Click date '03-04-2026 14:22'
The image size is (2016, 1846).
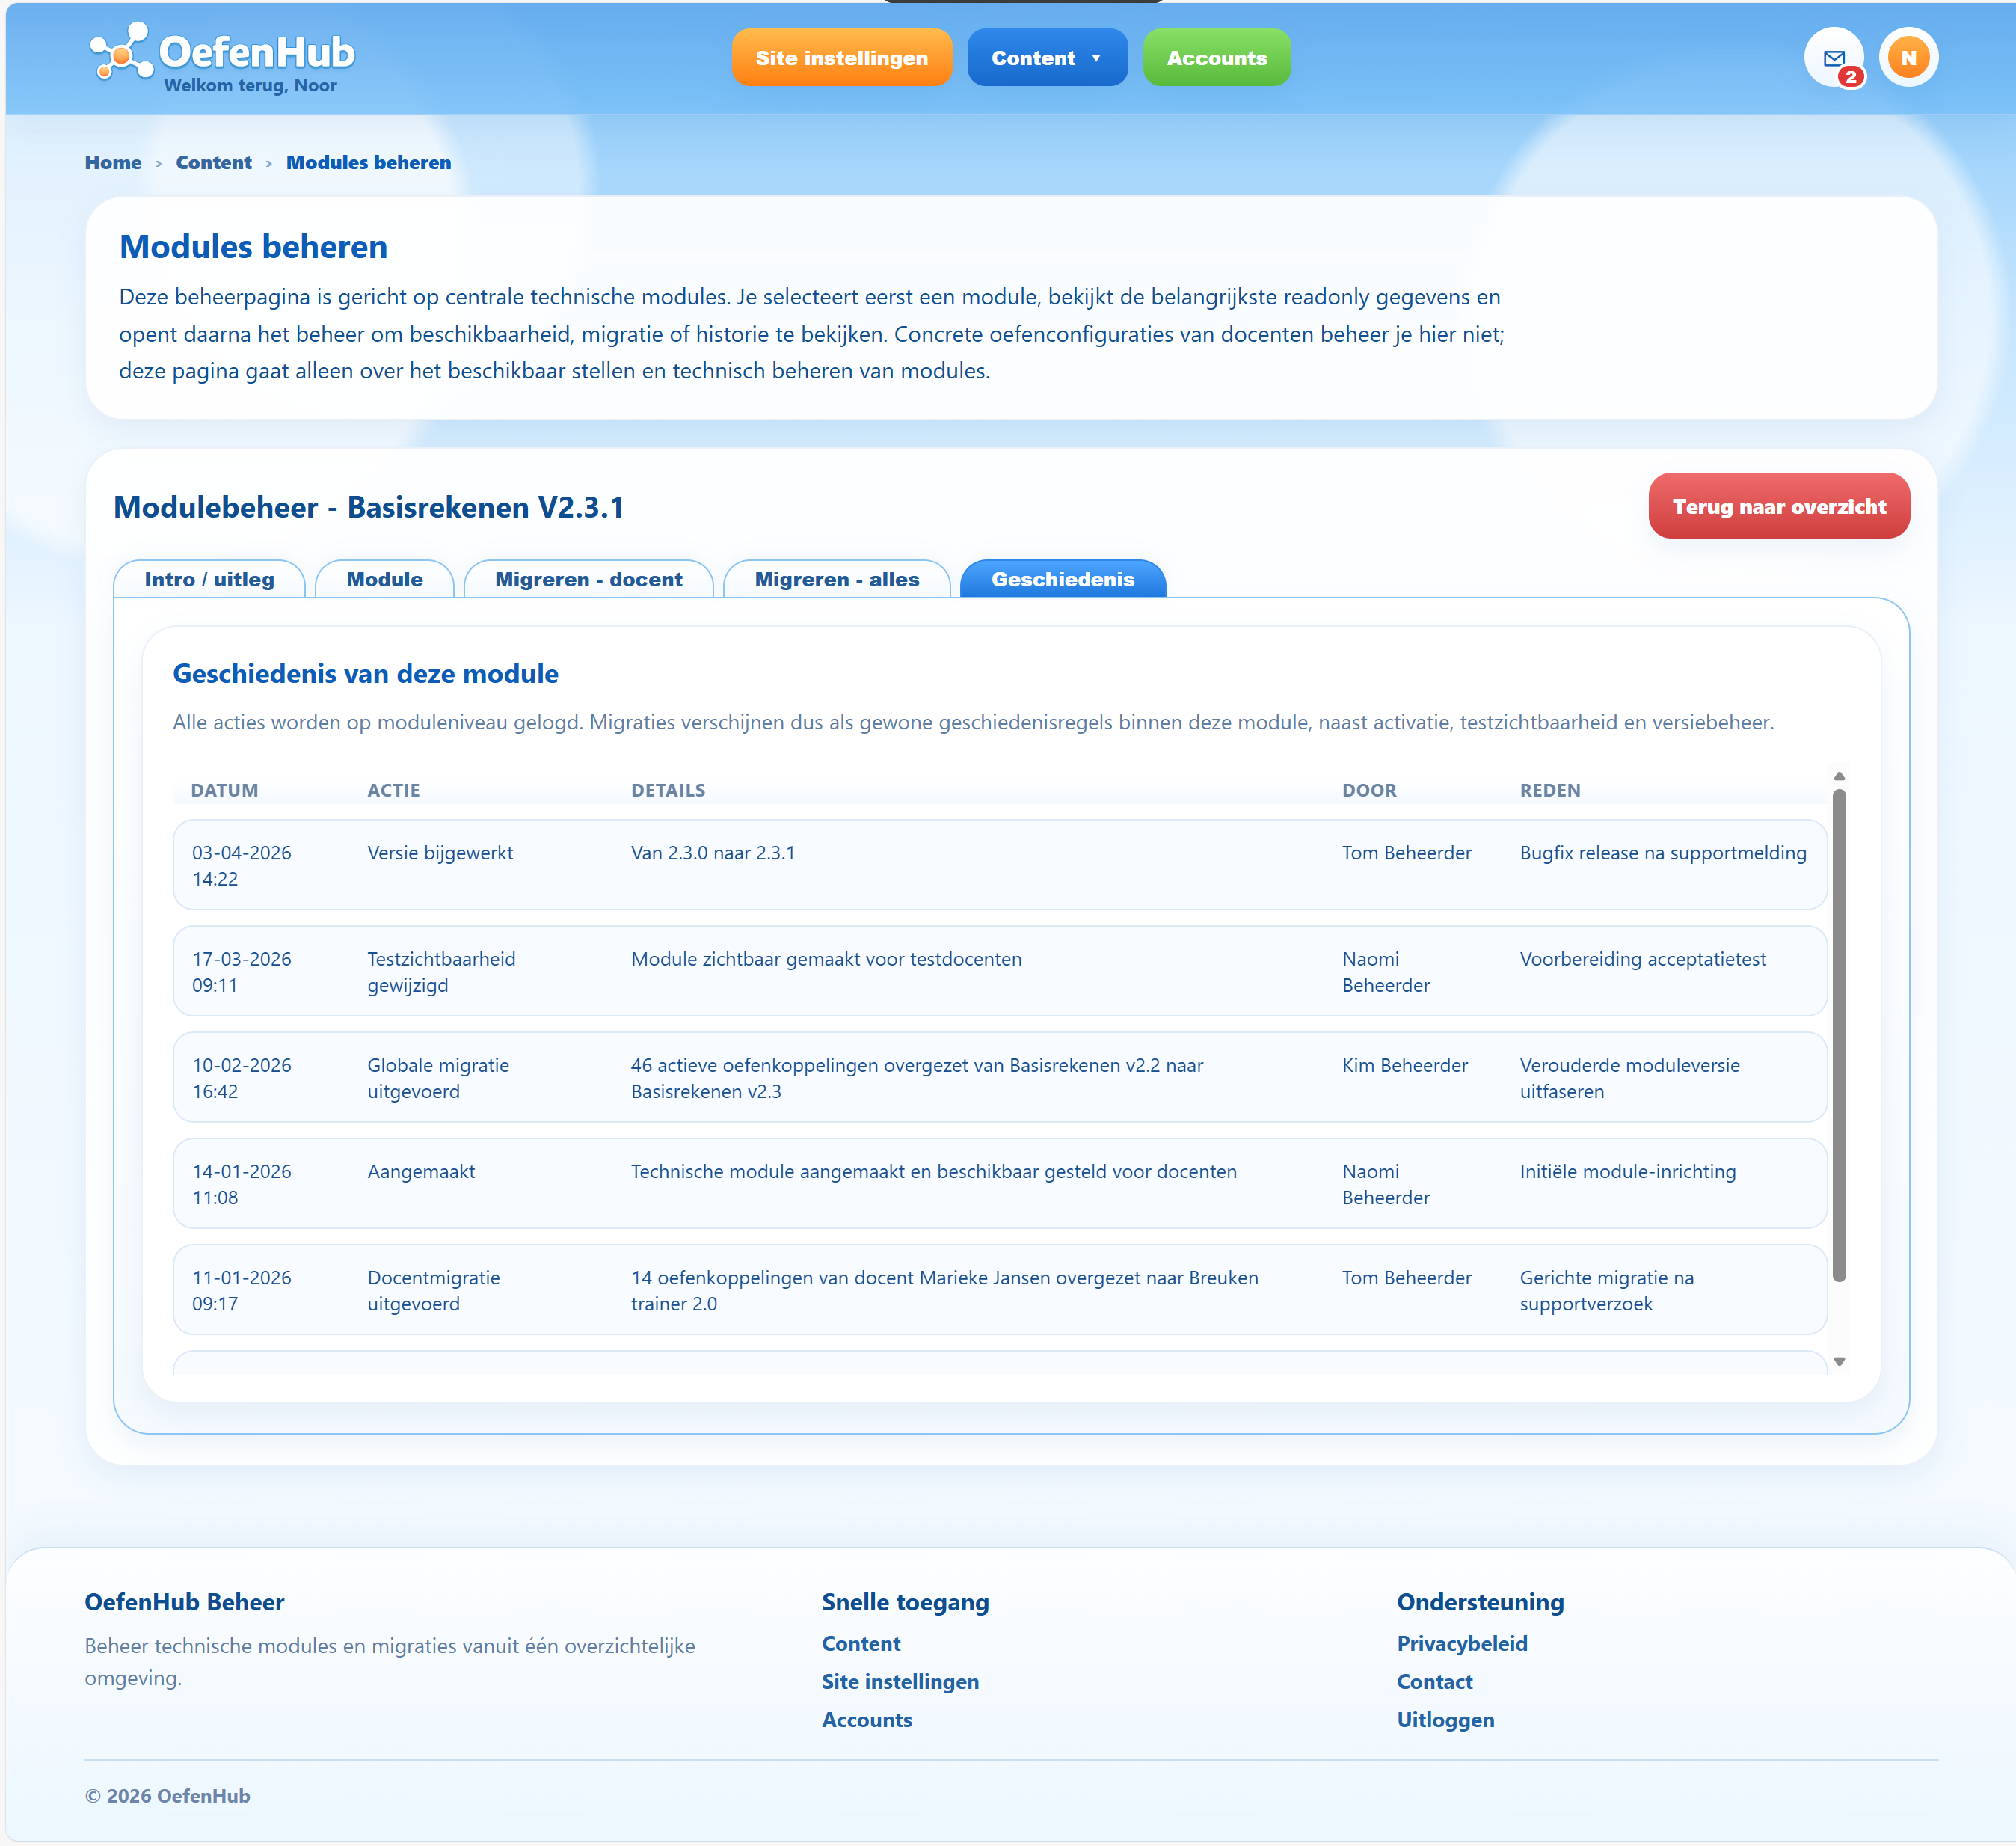[x=241, y=866]
